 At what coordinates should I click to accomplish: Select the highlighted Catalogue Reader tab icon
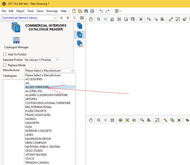[x=80, y=35]
